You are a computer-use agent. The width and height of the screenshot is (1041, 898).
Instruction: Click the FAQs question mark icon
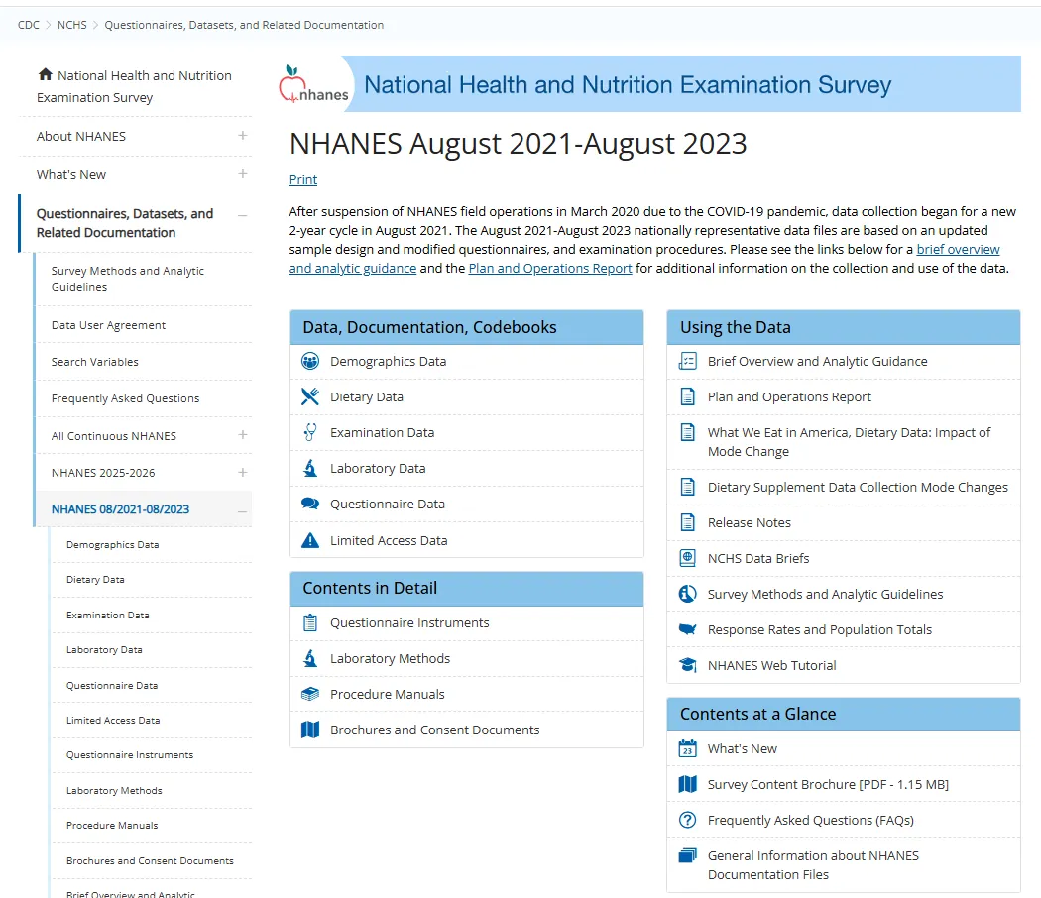coord(688,821)
